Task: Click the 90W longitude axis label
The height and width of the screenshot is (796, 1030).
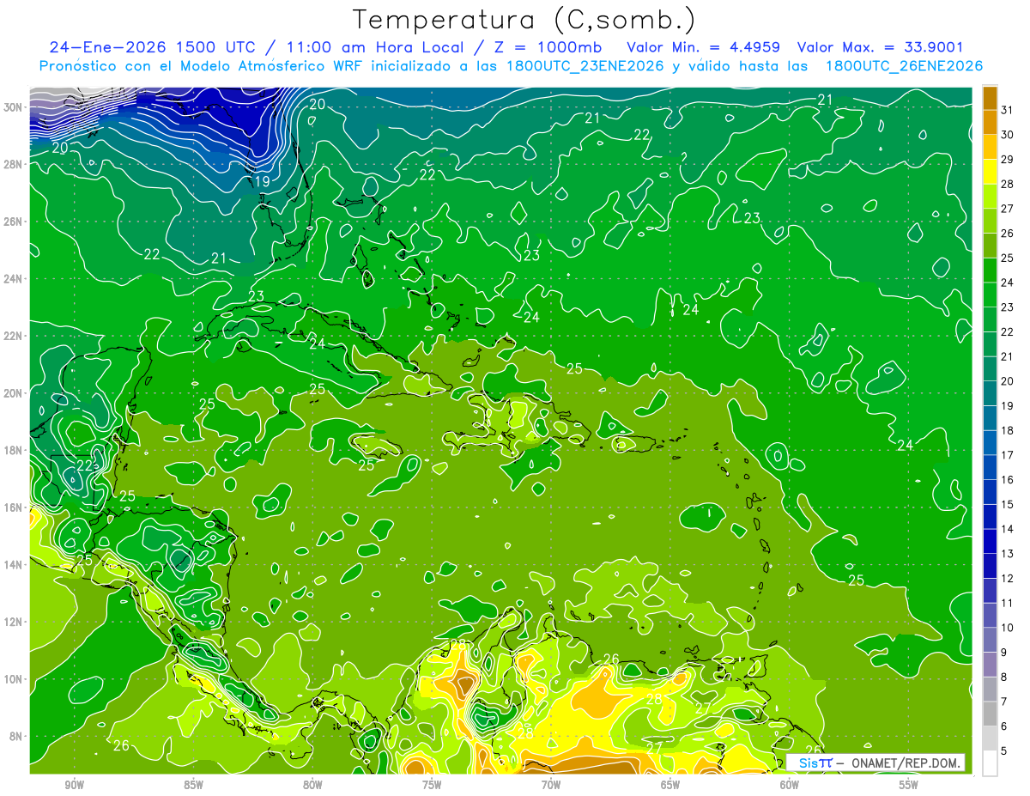Action: 74,785
